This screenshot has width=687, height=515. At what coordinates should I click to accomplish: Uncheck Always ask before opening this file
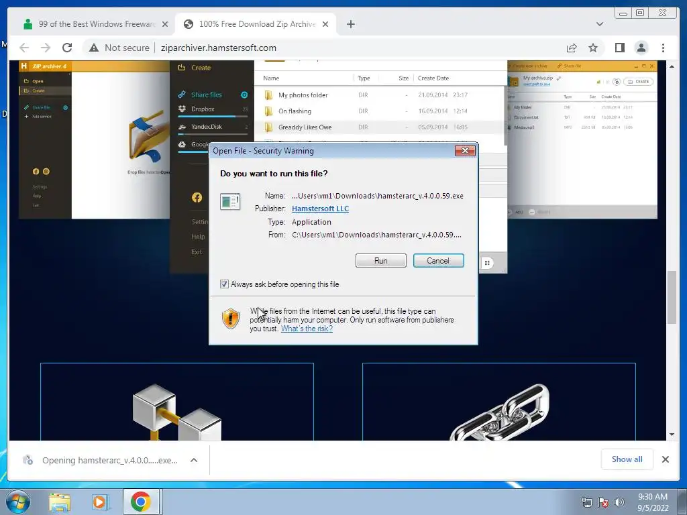[224, 284]
